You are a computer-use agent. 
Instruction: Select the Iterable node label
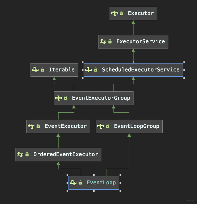tap(61, 70)
